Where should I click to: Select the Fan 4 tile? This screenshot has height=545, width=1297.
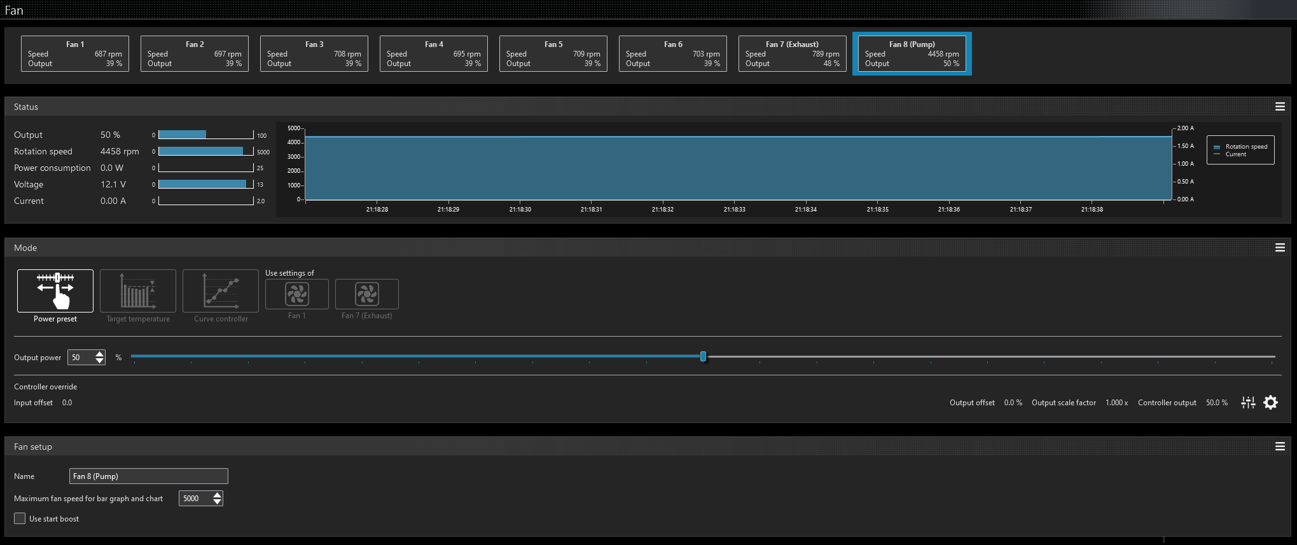tap(434, 54)
